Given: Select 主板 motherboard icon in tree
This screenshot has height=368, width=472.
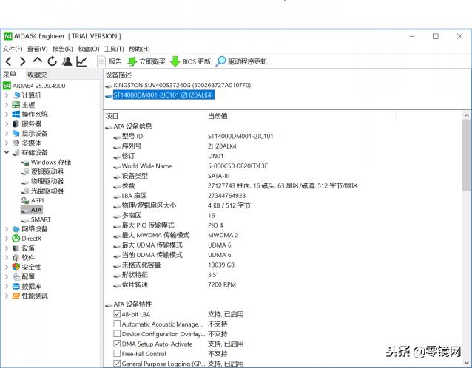Looking at the screenshot, I should pos(16,105).
